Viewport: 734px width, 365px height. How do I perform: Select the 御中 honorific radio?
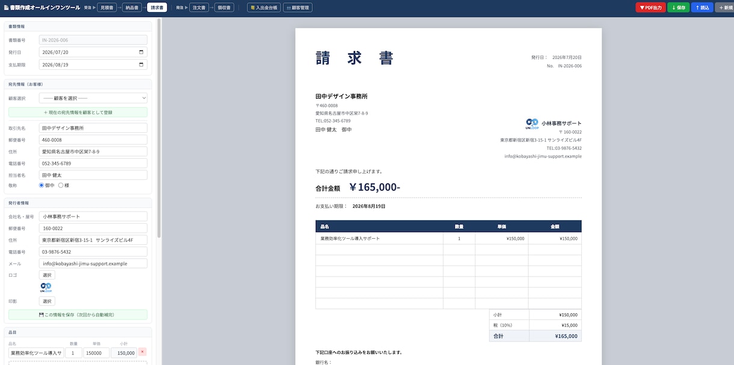[x=42, y=185]
